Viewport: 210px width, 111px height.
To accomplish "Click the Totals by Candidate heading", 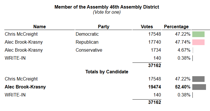I will click(107, 72).
